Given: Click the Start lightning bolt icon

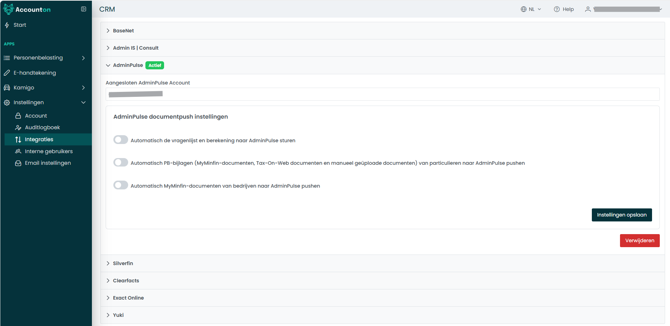Looking at the screenshot, I should (x=7, y=25).
